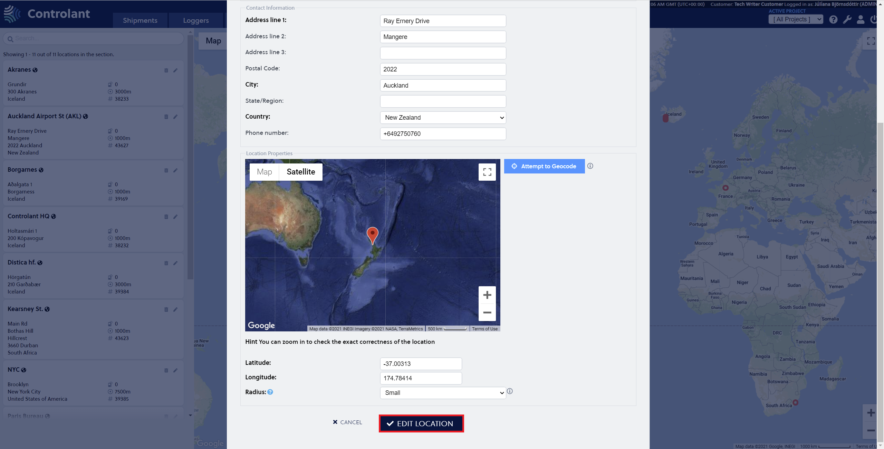Edit Auckland Airport St (AKL) location
Viewport: 884px width, 449px height.
pyautogui.click(x=175, y=117)
